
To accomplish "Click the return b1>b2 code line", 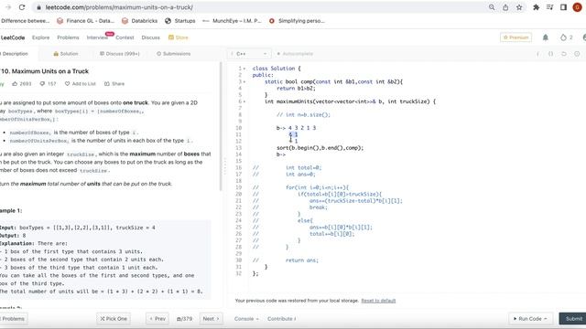I will pos(296,89).
